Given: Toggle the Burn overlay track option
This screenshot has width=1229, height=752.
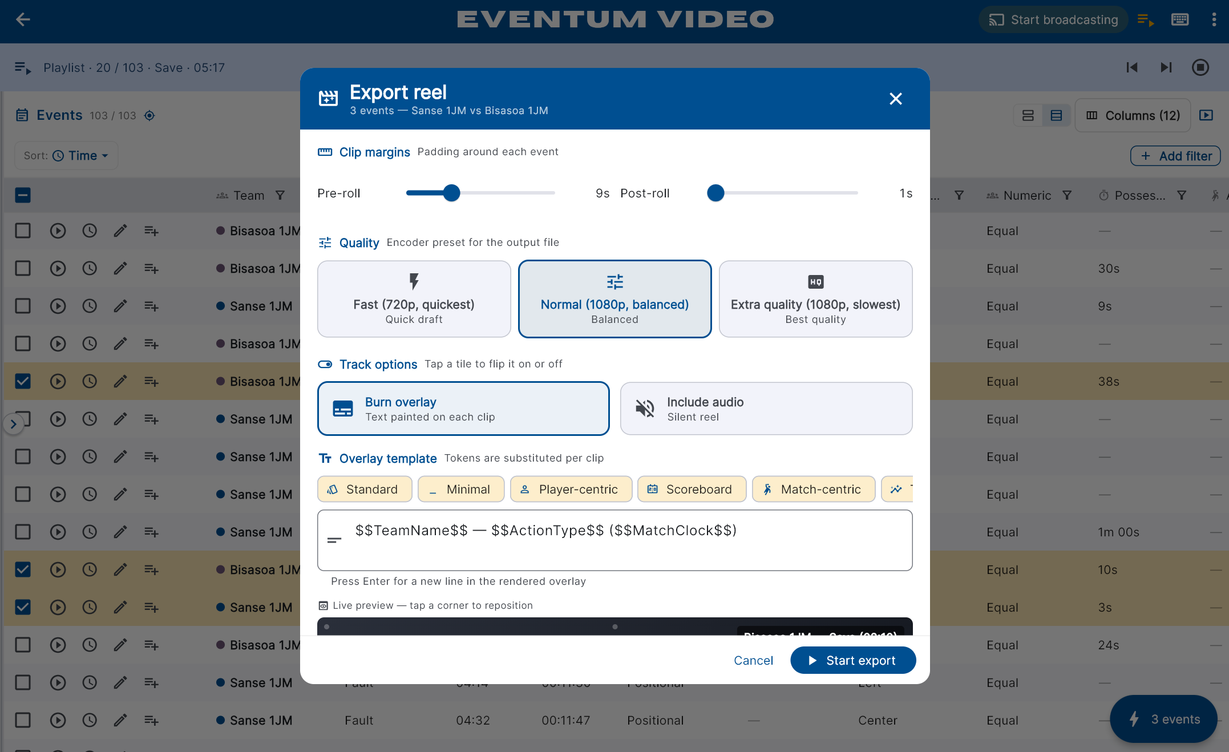Looking at the screenshot, I should tap(463, 409).
